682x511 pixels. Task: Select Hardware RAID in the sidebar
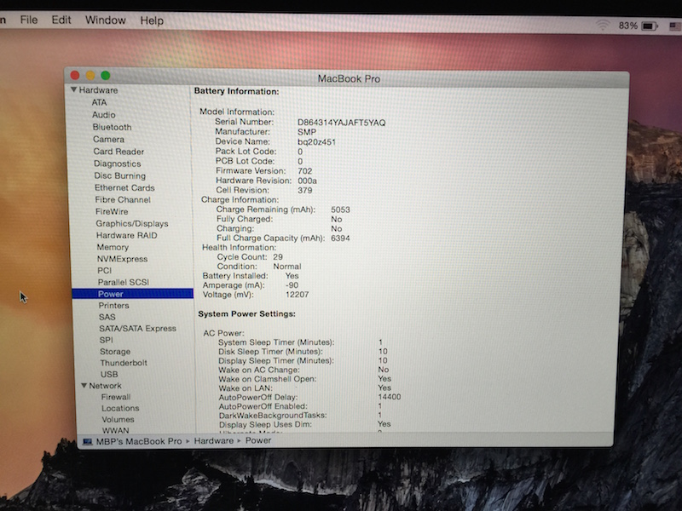tap(126, 235)
